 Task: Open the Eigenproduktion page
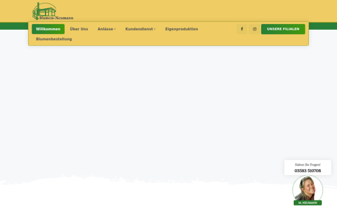point(181,29)
